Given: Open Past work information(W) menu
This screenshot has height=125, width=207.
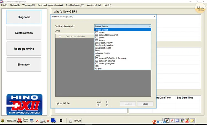Looking at the screenshot, I should point(50,5).
